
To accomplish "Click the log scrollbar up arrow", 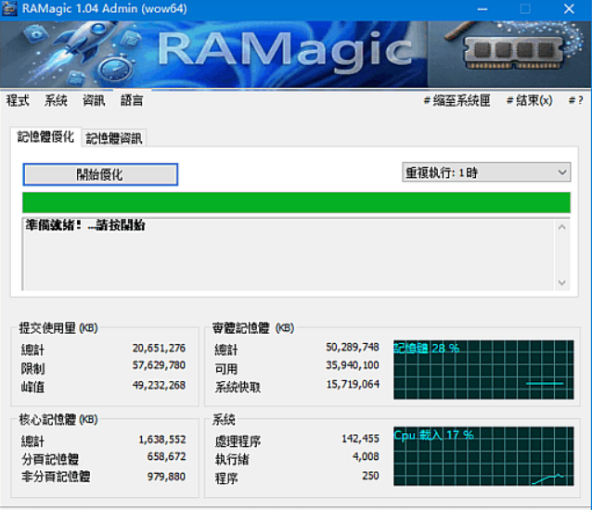I will 561,227.
